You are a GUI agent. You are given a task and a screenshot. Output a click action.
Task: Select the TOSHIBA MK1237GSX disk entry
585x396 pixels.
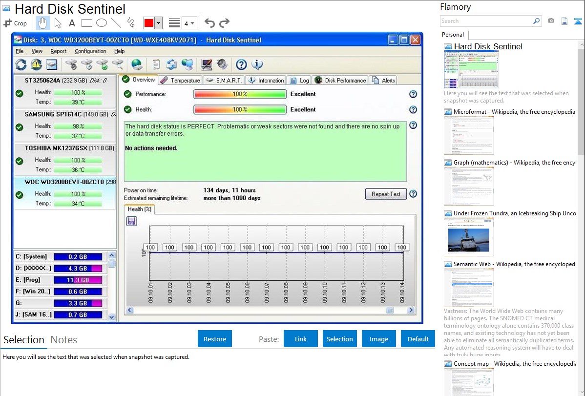click(65, 159)
